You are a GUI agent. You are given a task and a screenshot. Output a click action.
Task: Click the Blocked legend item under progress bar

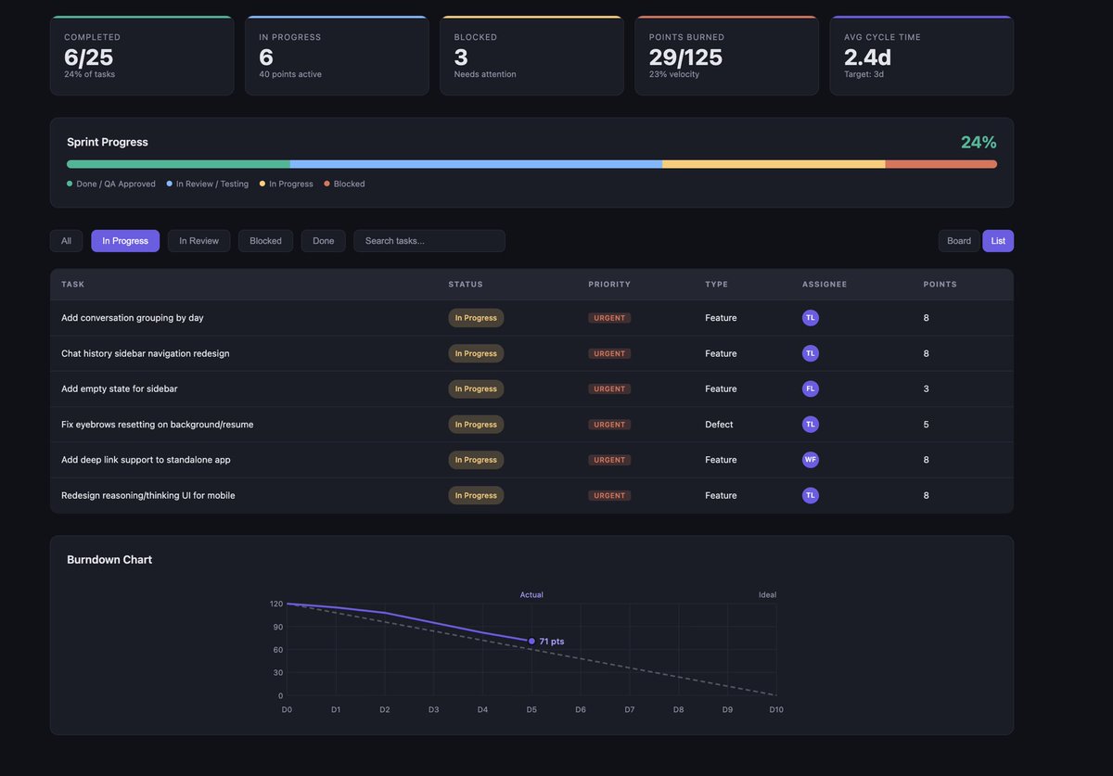pyautogui.click(x=344, y=184)
